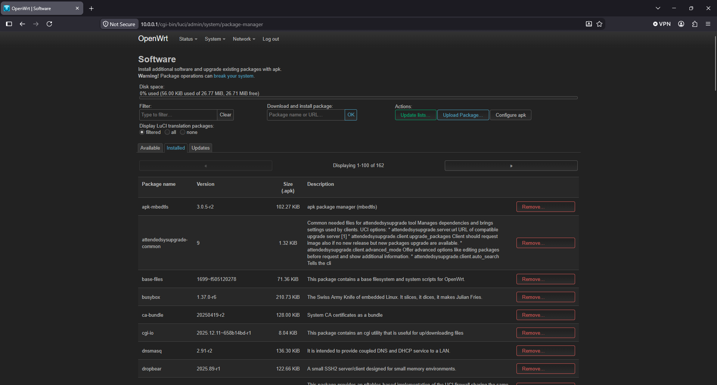Close the OpenWrt Software tab
This screenshot has width=717, height=385.
coord(77,8)
